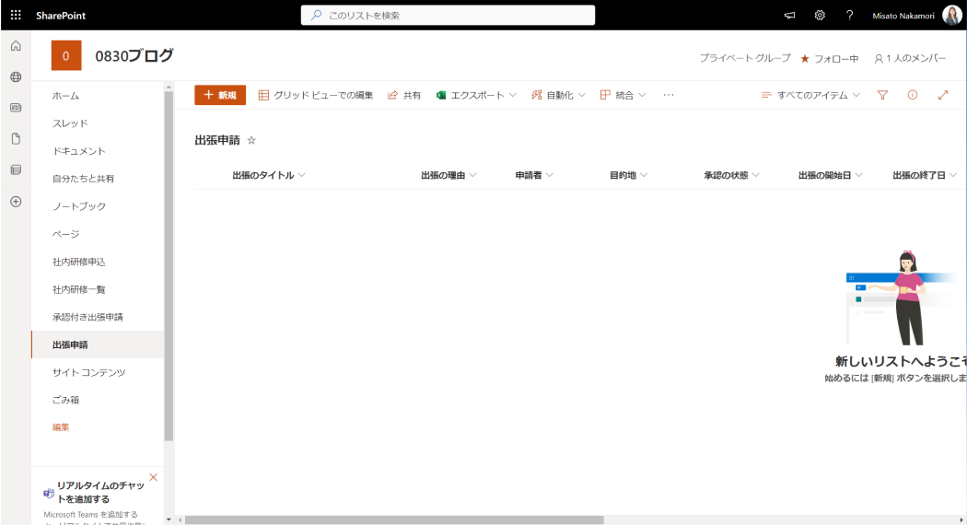Open 出張の終了日 column menu
This screenshot has width=967, height=525.
(x=925, y=175)
